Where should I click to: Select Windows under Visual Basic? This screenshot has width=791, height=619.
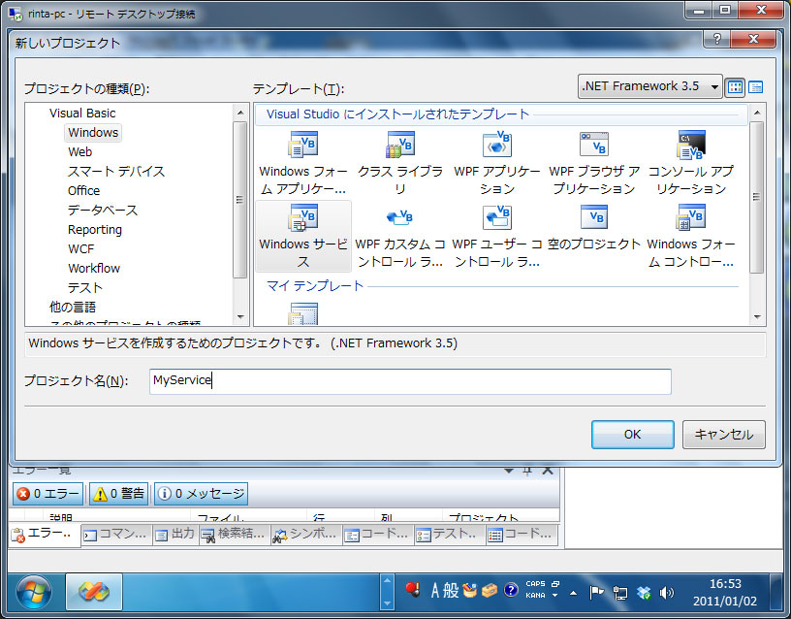pos(93,132)
